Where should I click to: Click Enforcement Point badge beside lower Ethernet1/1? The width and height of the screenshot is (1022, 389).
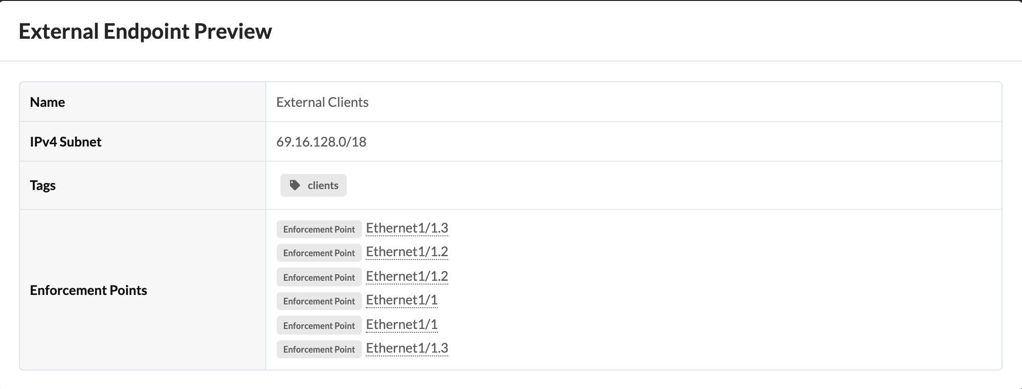click(319, 326)
